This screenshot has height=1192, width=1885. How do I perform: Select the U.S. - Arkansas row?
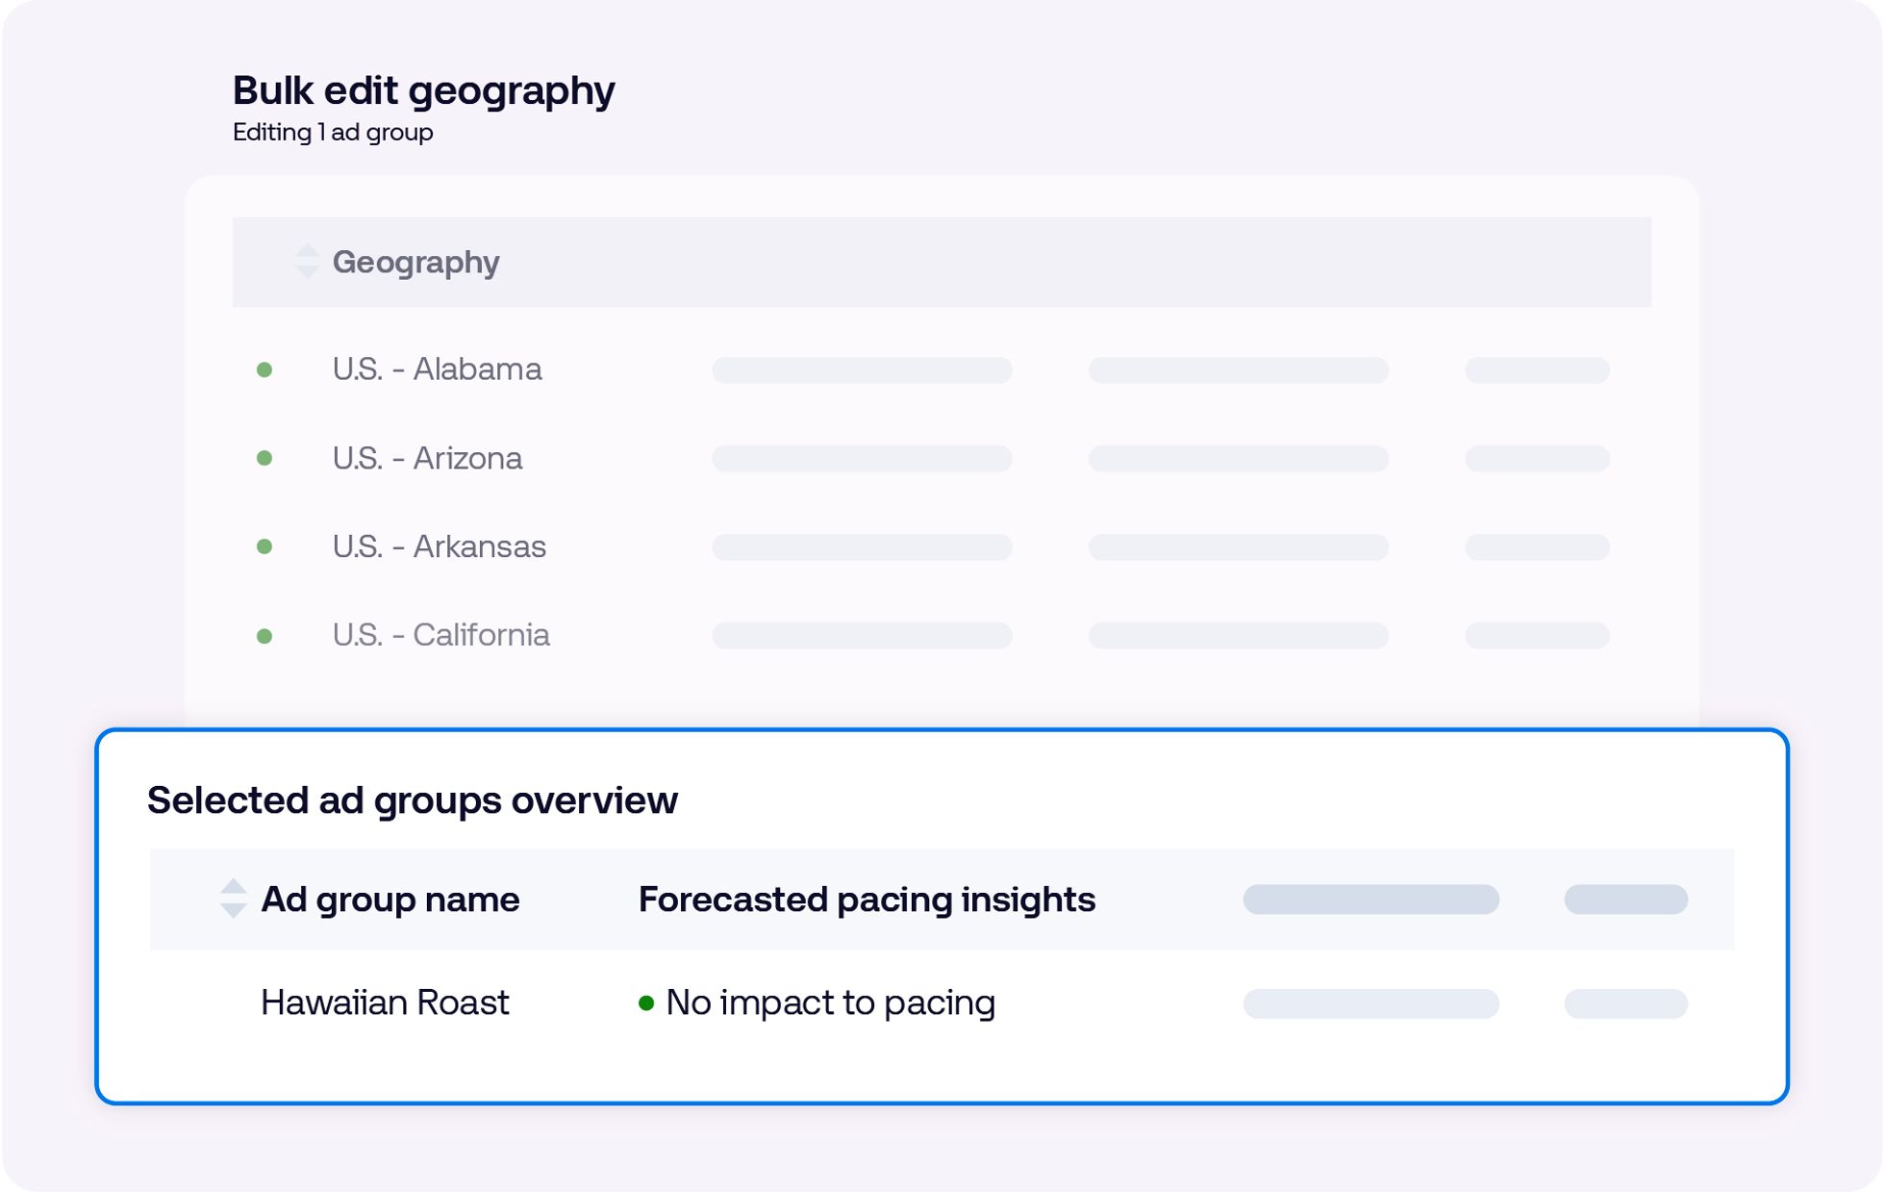(942, 546)
